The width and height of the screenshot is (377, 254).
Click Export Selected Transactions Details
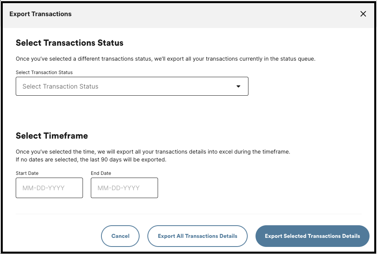coord(312,236)
